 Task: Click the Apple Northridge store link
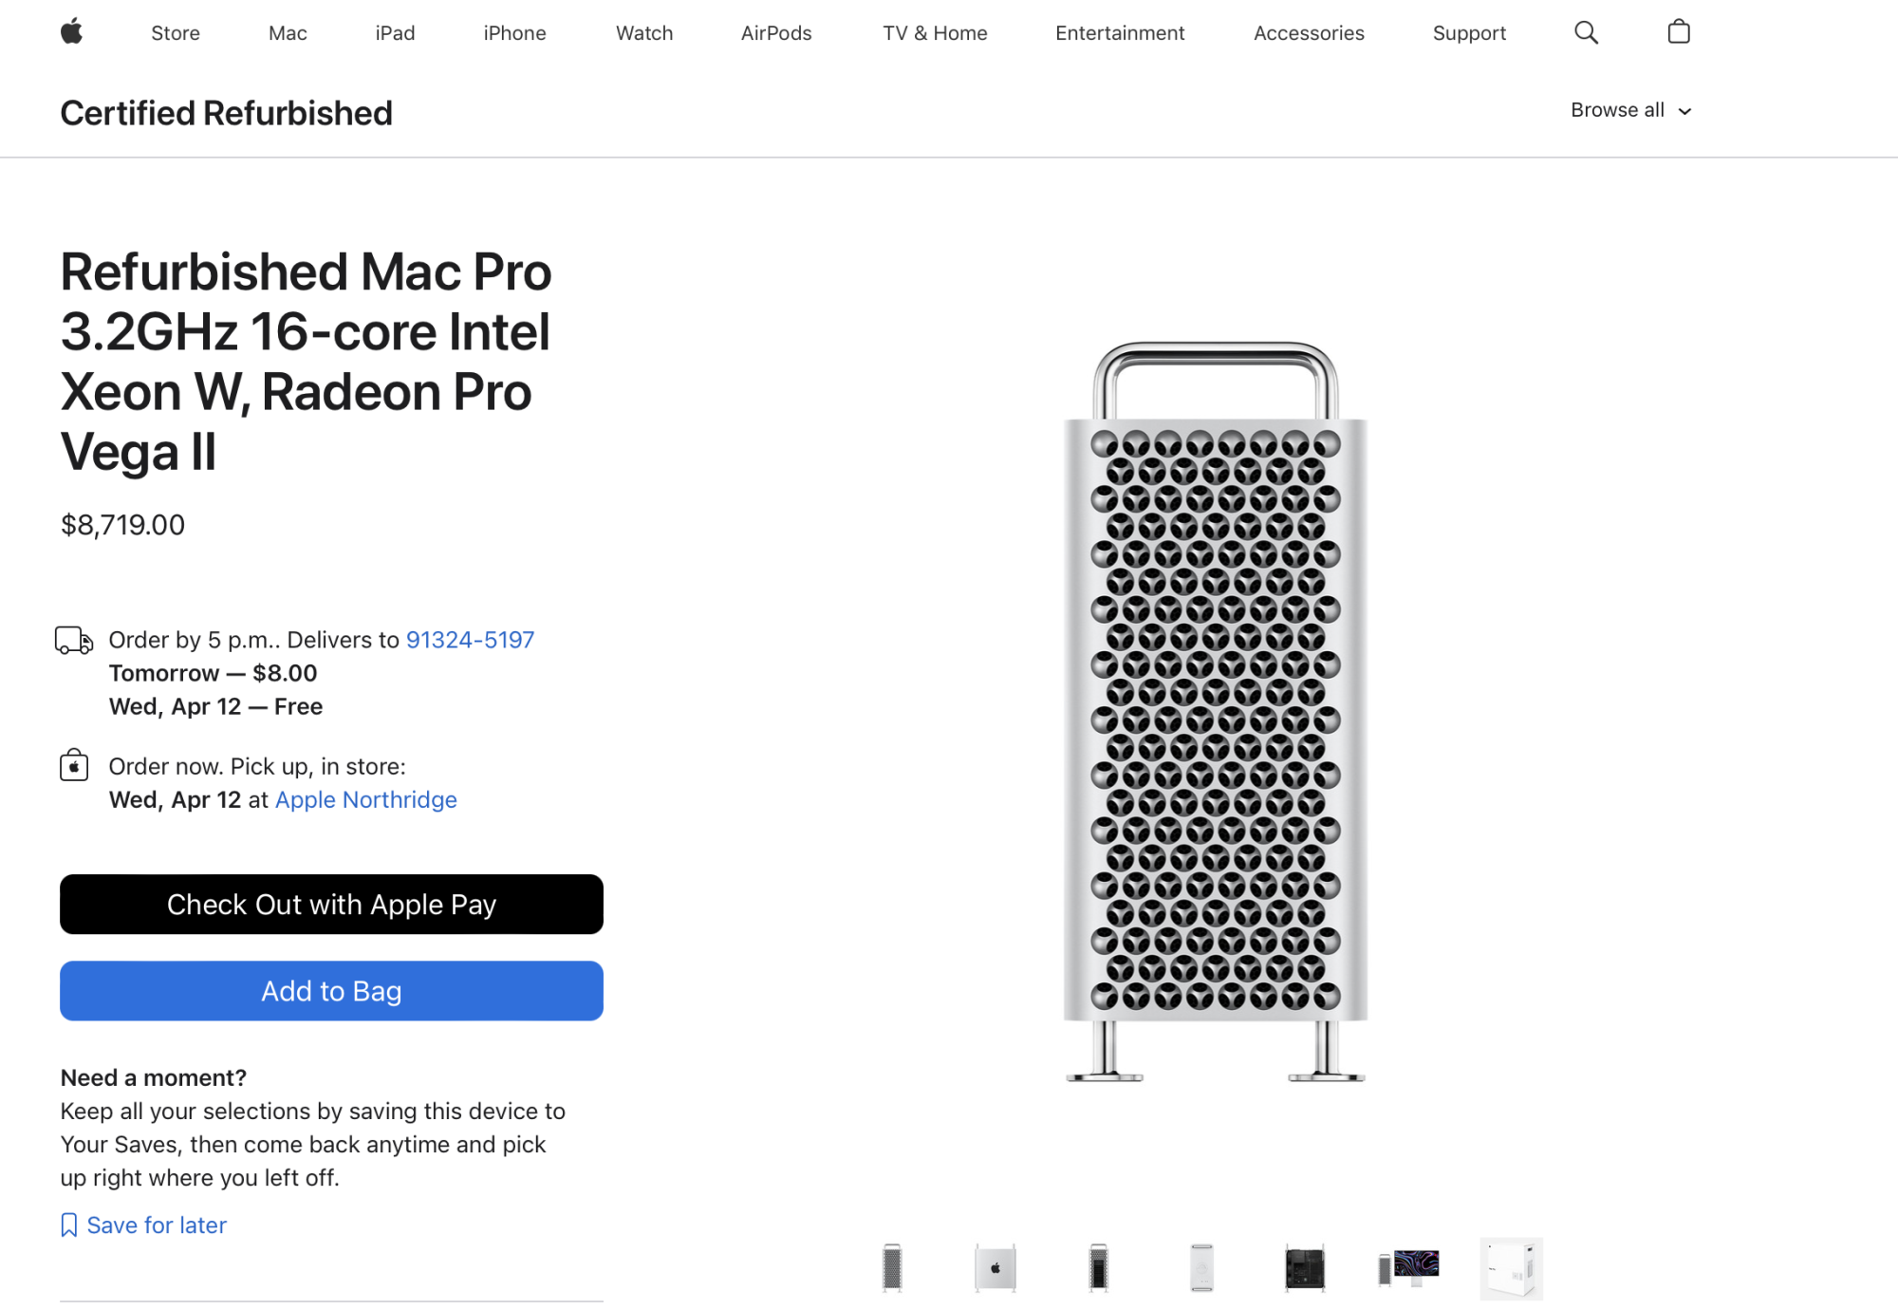[x=364, y=798]
